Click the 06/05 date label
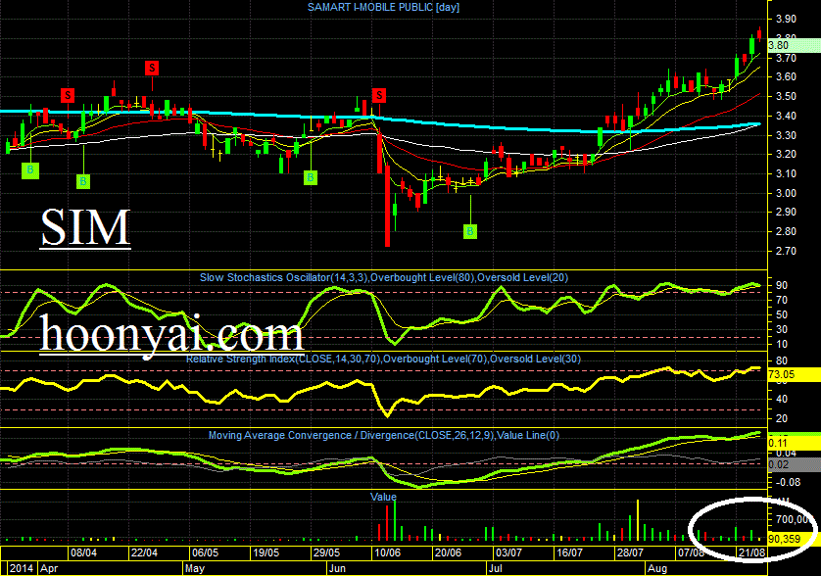Image resolution: width=821 pixels, height=576 pixels. 206,552
